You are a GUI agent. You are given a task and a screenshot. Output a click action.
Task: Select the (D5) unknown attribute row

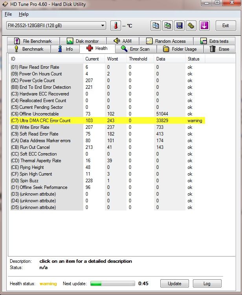click(x=108, y=207)
